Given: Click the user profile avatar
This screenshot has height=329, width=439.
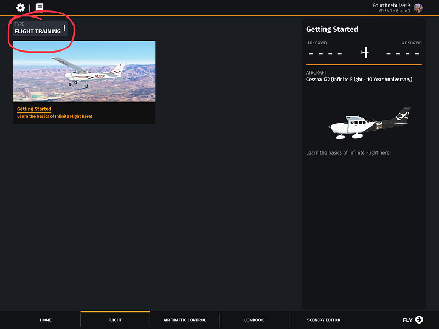Looking at the screenshot, I should coord(418,8).
